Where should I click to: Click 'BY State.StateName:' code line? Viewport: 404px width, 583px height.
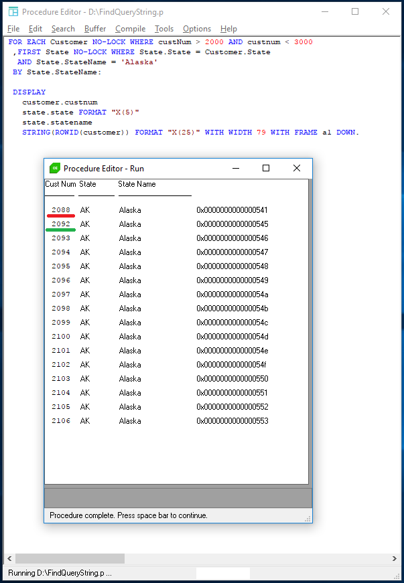point(57,72)
